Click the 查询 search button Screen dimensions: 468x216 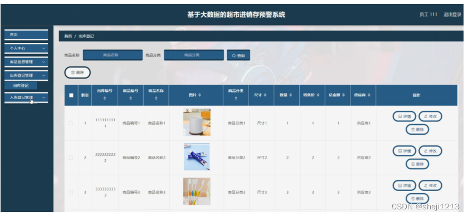(238, 56)
